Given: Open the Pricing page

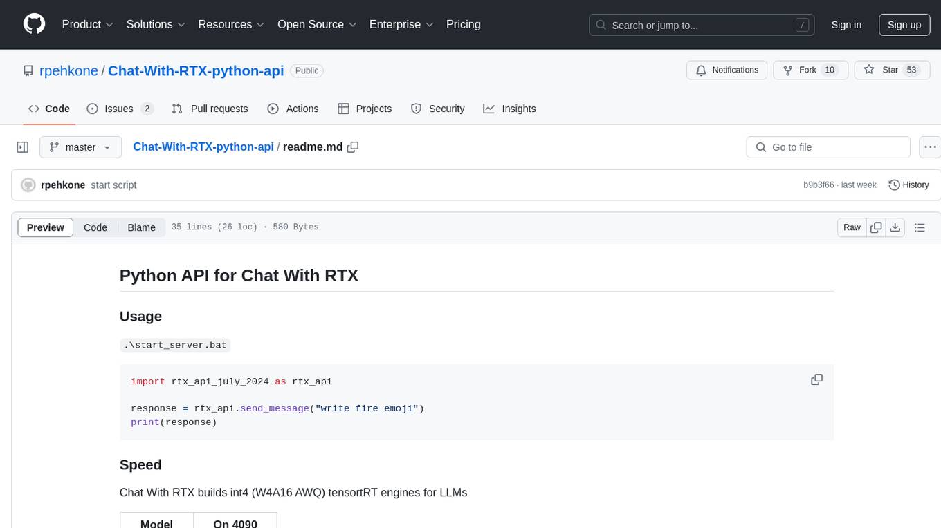Looking at the screenshot, I should [x=464, y=24].
